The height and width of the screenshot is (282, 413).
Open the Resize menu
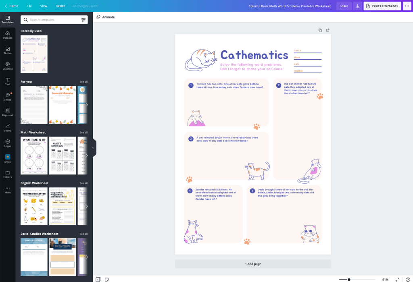pos(60,6)
